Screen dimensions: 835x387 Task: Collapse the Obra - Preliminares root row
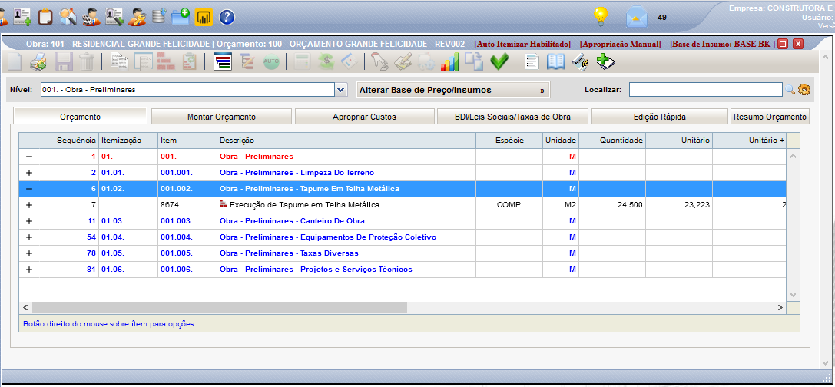pyautogui.click(x=29, y=157)
